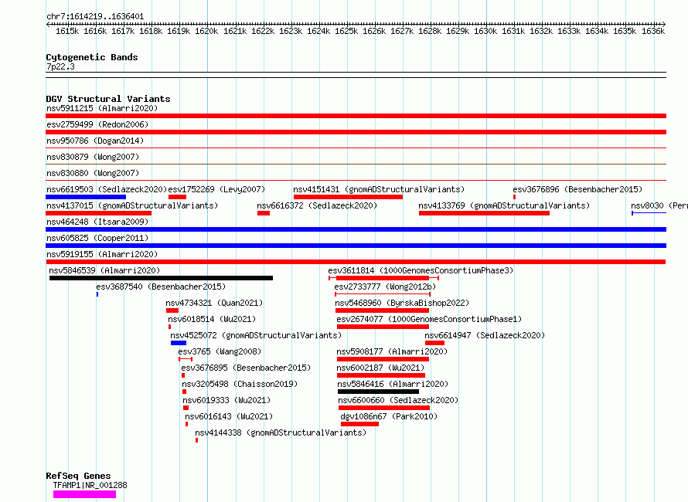Click the 1625k mark on the ruler

pos(346,31)
